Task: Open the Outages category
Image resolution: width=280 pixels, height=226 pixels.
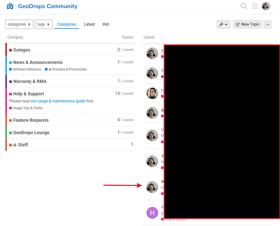Action: pos(22,50)
